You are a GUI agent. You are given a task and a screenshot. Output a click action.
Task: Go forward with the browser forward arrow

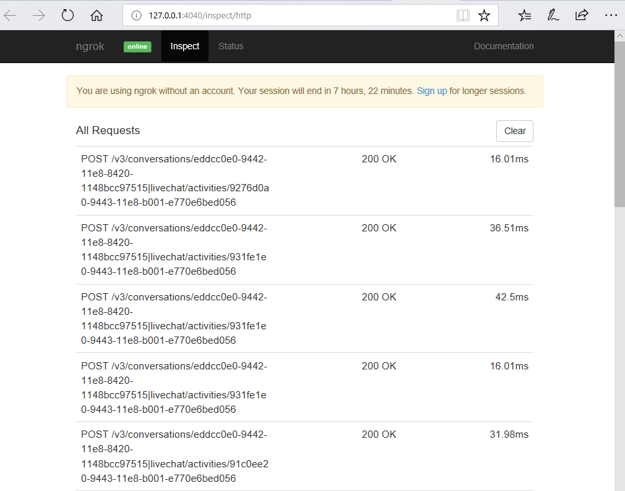click(x=39, y=16)
